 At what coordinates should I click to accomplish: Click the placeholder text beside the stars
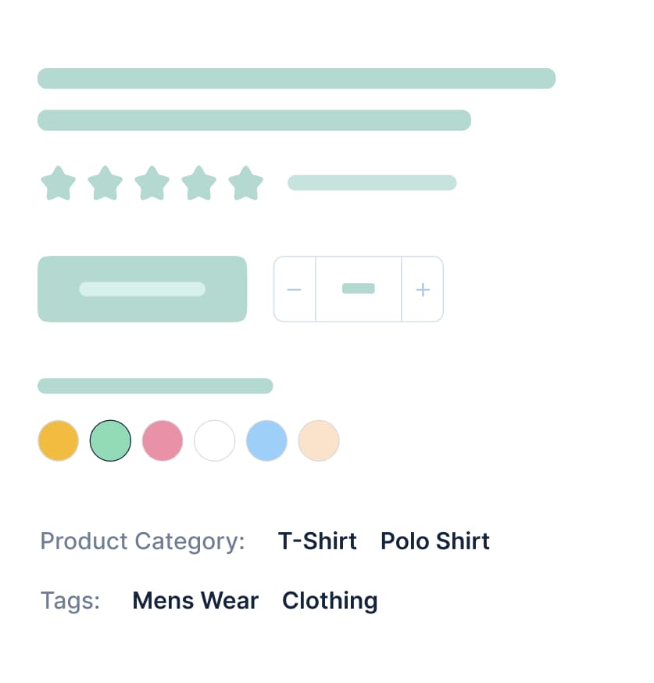372,183
